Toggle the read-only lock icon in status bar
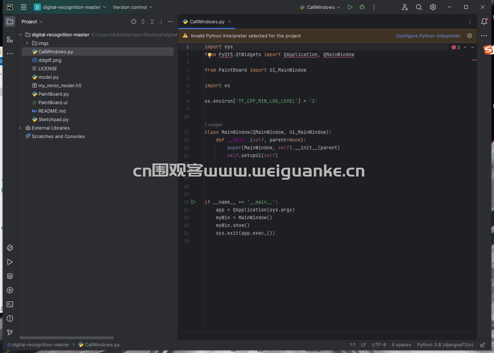494x353 pixels. point(482,345)
